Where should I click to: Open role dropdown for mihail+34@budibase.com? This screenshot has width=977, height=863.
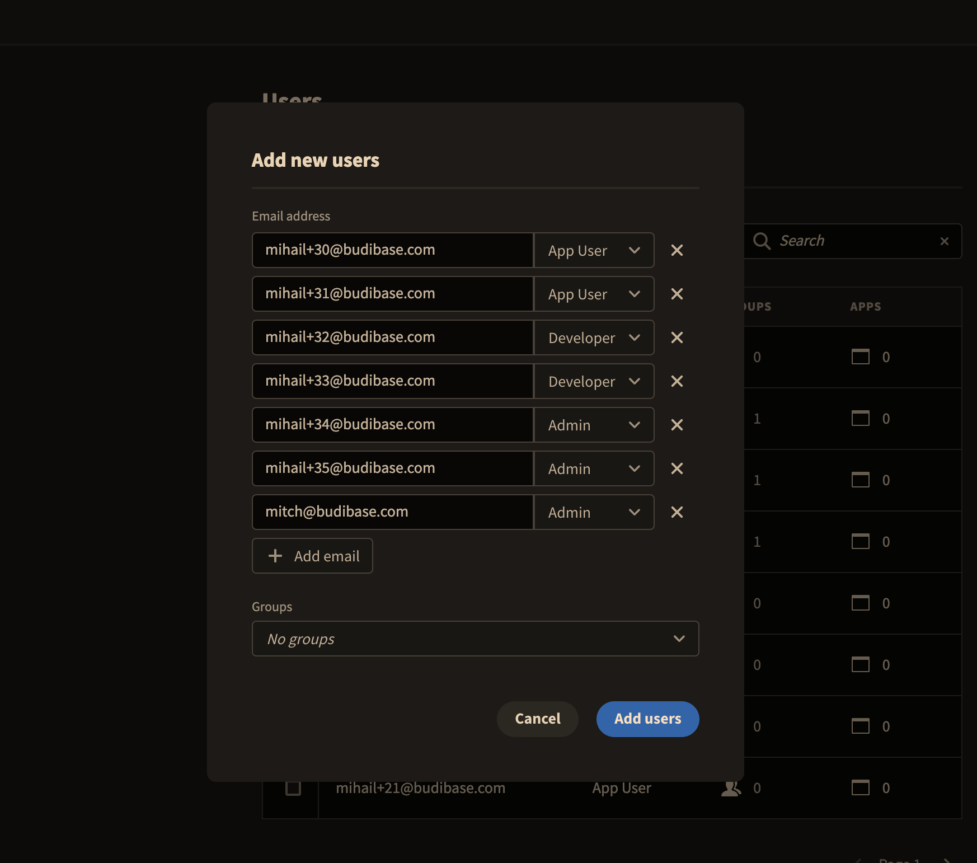tap(594, 425)
